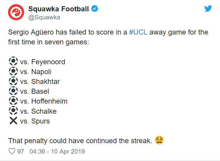
Task: Click the @Squawka handle
Action: pyautogui.click(x=44, y=17)
